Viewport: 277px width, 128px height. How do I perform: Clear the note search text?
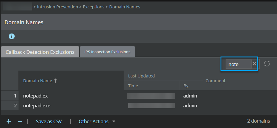click(x=254, y=64)
